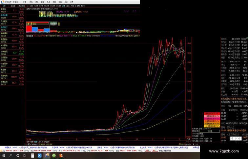Open 05-20 10:17 news headline link
The height and width of the screenshot is (159, 248).
tap(235, 102)
